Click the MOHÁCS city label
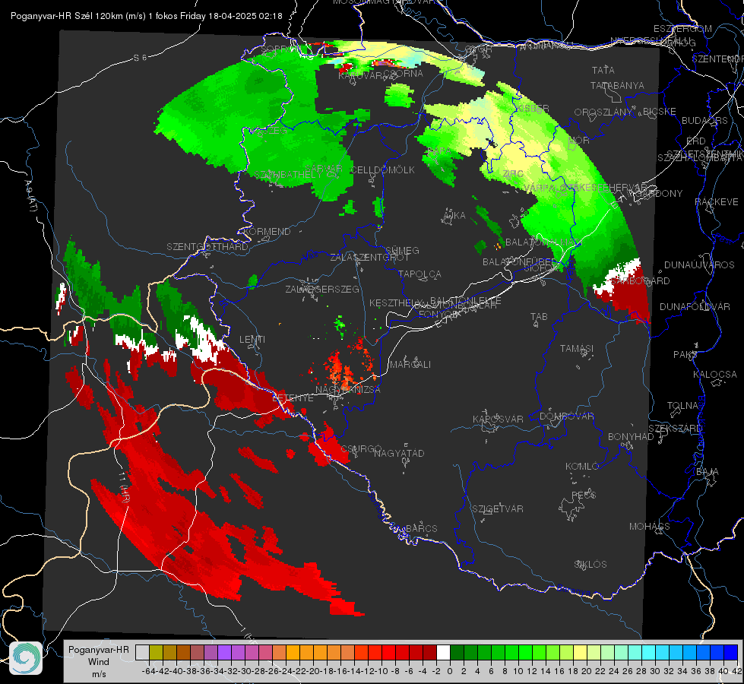The image size is (744, 684). coord(650,527)
